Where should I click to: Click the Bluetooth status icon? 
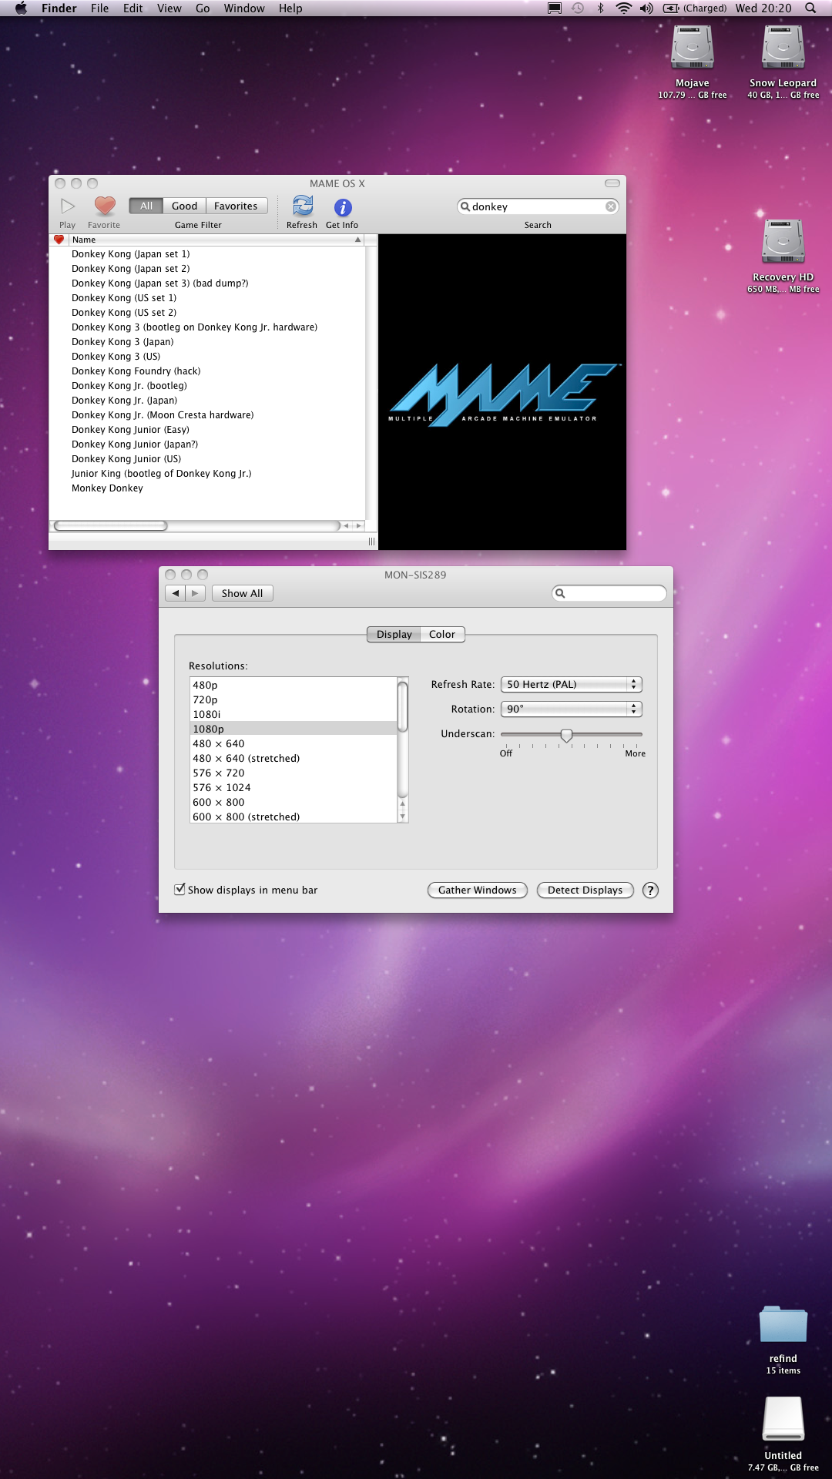click(x=600, y=8)
